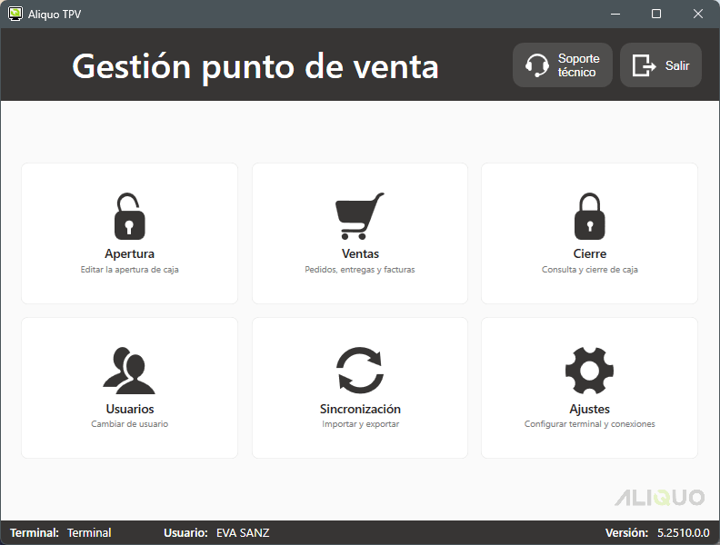Select the people silhouette icon for Usuarios

[129, 371]
